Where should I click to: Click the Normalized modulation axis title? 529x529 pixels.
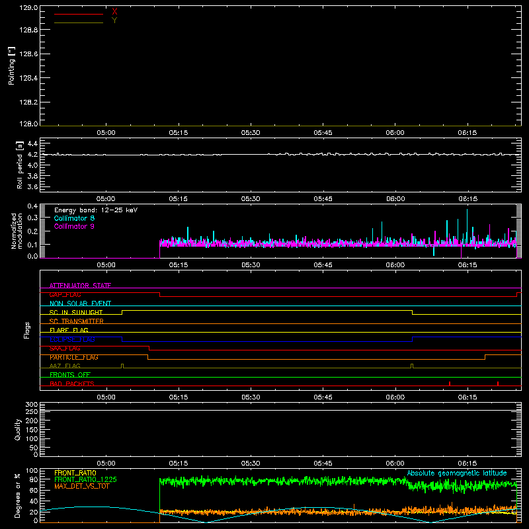(17, 231)
